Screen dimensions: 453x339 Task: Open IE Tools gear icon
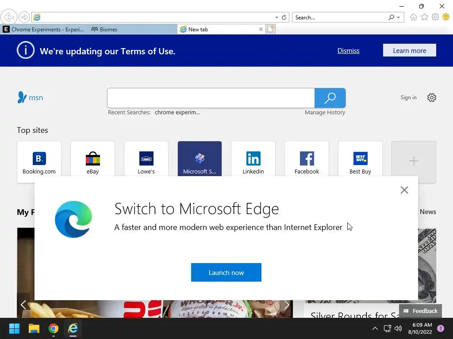coord(435,17)
